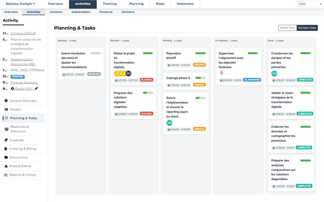Click the IN_PROGRESS badge on Superviser card
The width and height of the screenshot is (324, 202).
tap(252, 80)
